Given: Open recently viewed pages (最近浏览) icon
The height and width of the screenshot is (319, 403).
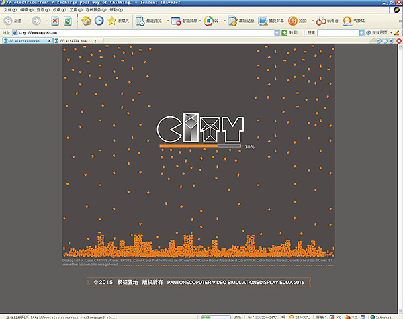Looking at the screenshot, I should [140, 21].
